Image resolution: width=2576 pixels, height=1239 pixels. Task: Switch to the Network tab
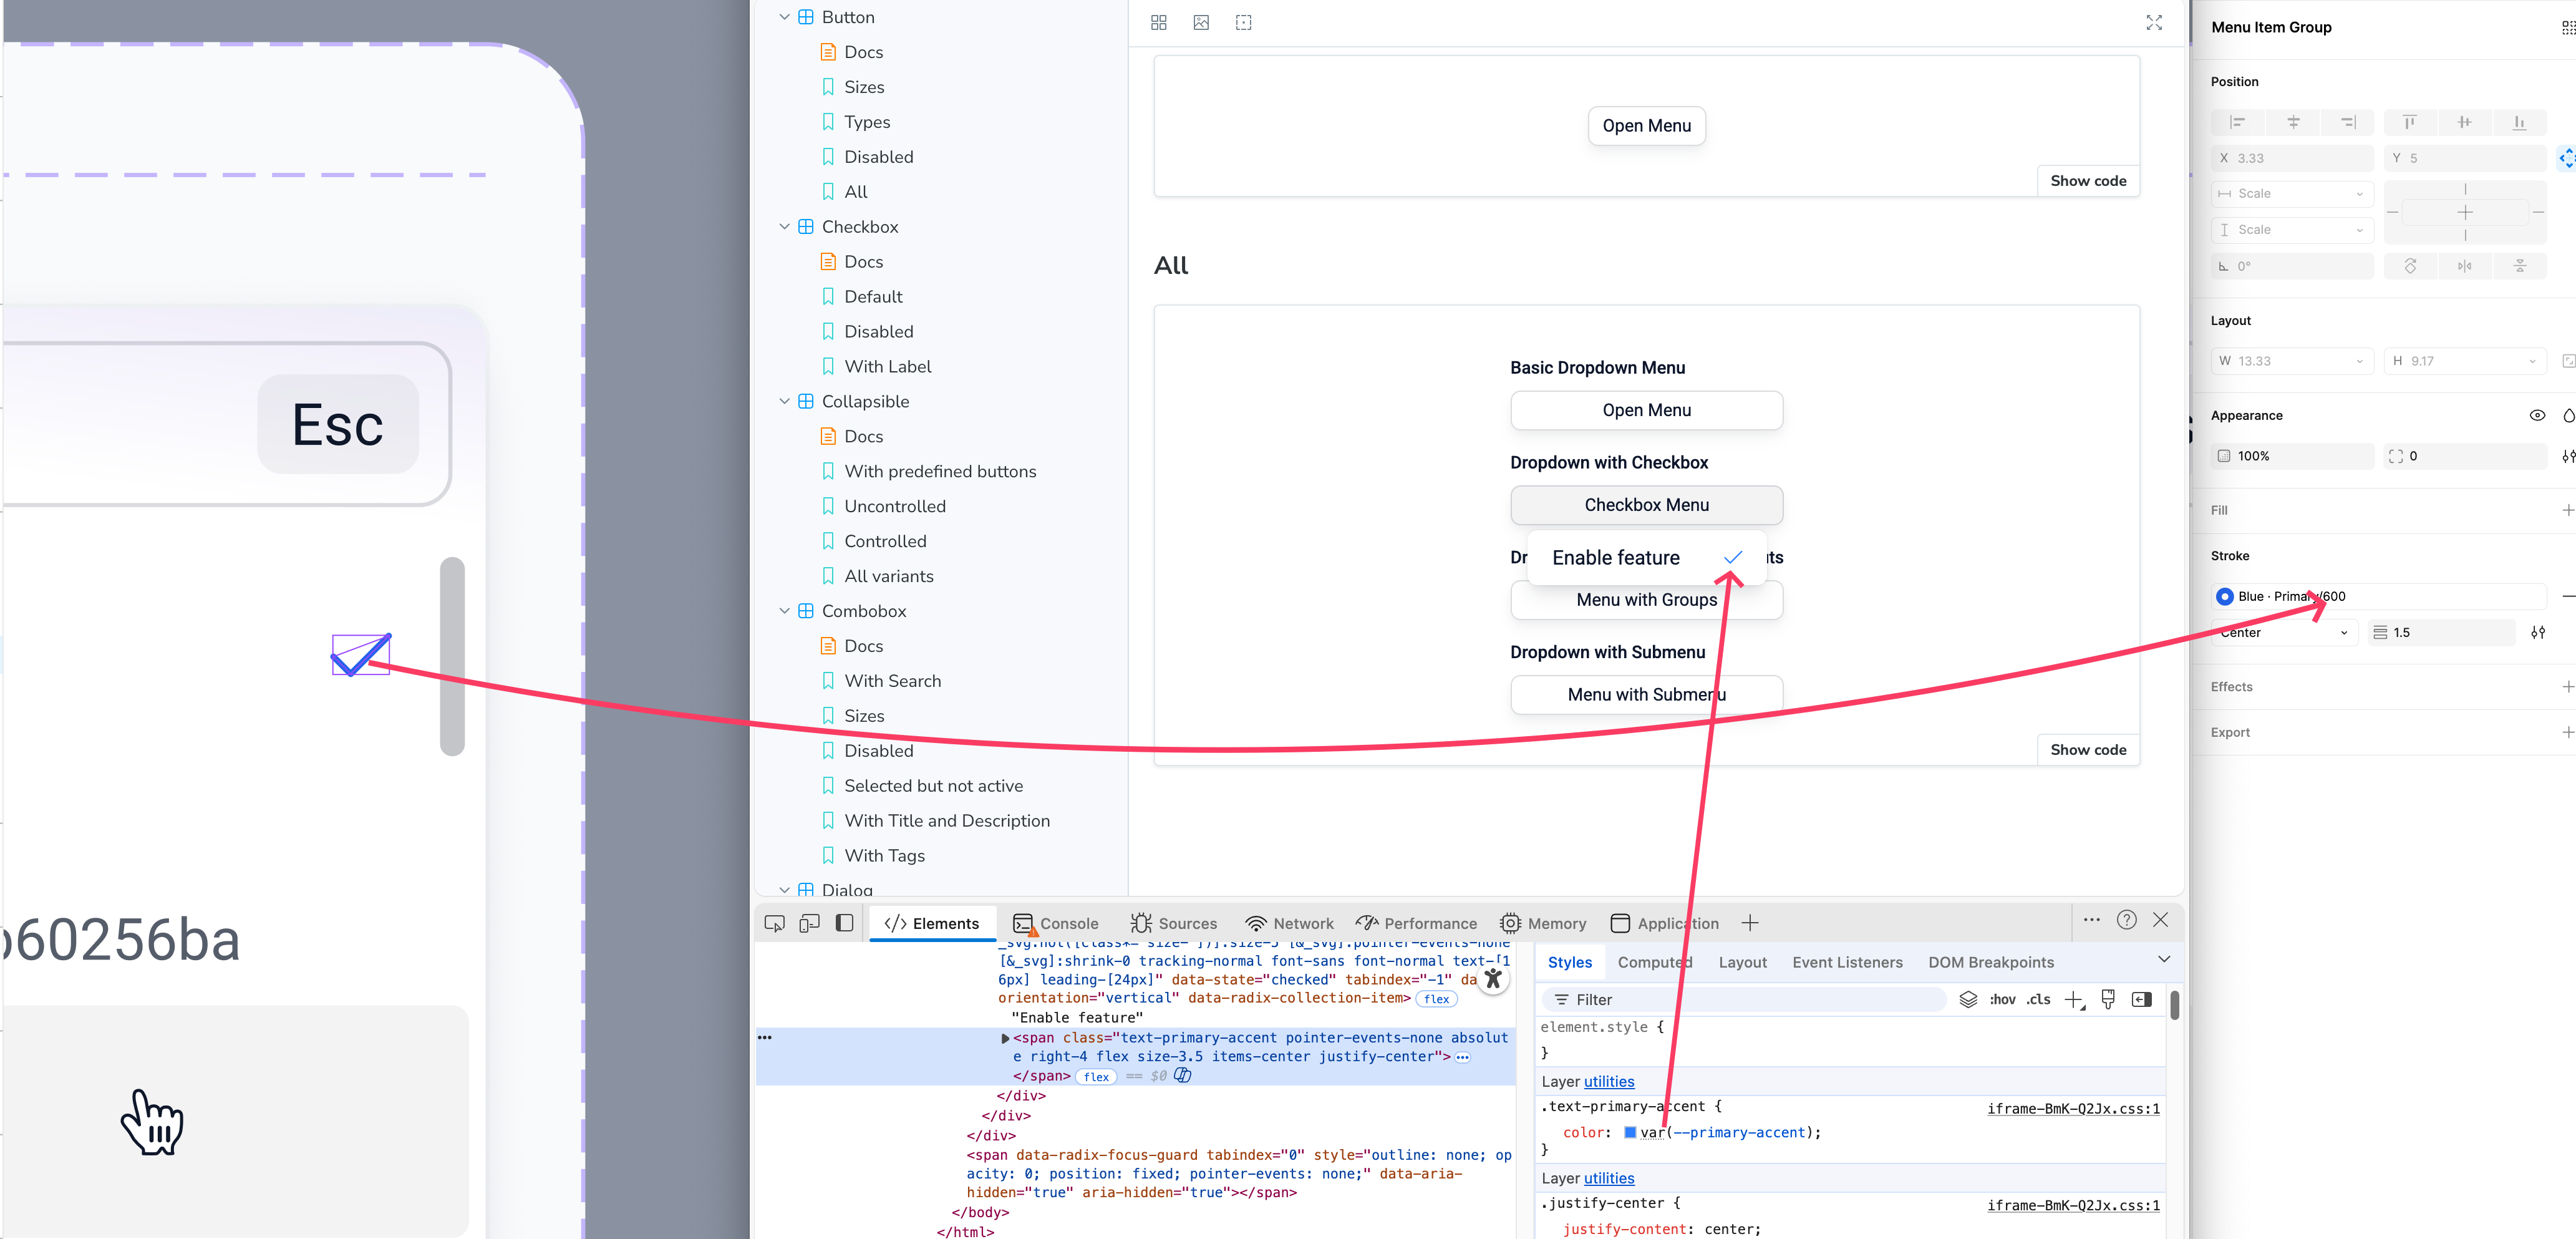(1289, 923)
